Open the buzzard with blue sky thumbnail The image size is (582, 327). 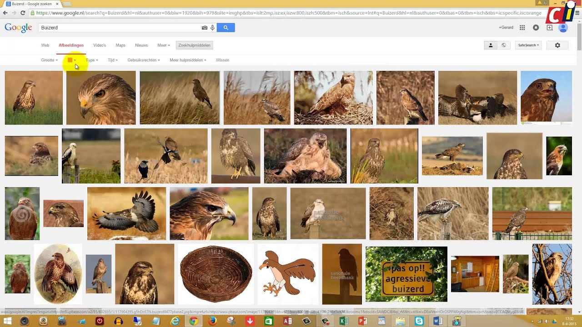click(546, 98)
